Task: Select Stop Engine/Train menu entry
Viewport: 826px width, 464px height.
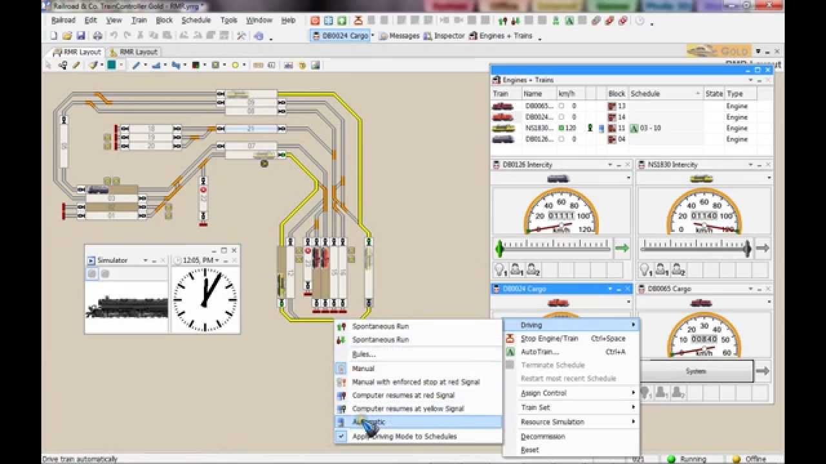Action: click(570, 338)
